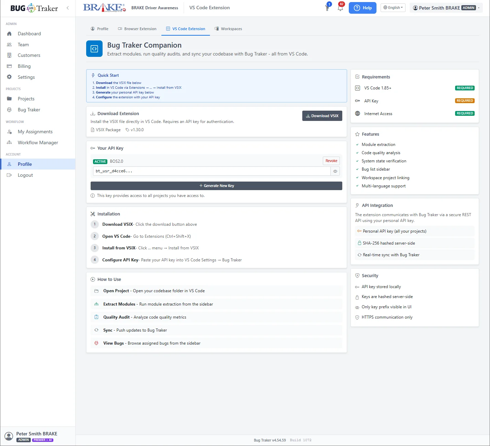Click the Quality Audit row
The height and width of the screenshot is (446, 490).
click(x=216, y=317)
